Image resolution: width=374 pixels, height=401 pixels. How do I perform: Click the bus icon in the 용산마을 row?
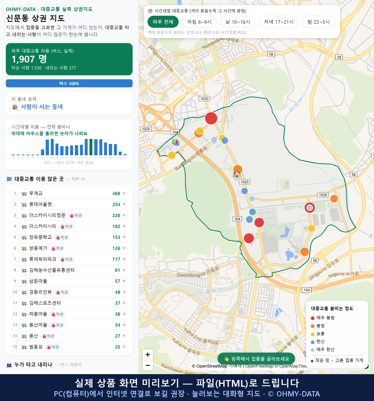coord(24,325)
